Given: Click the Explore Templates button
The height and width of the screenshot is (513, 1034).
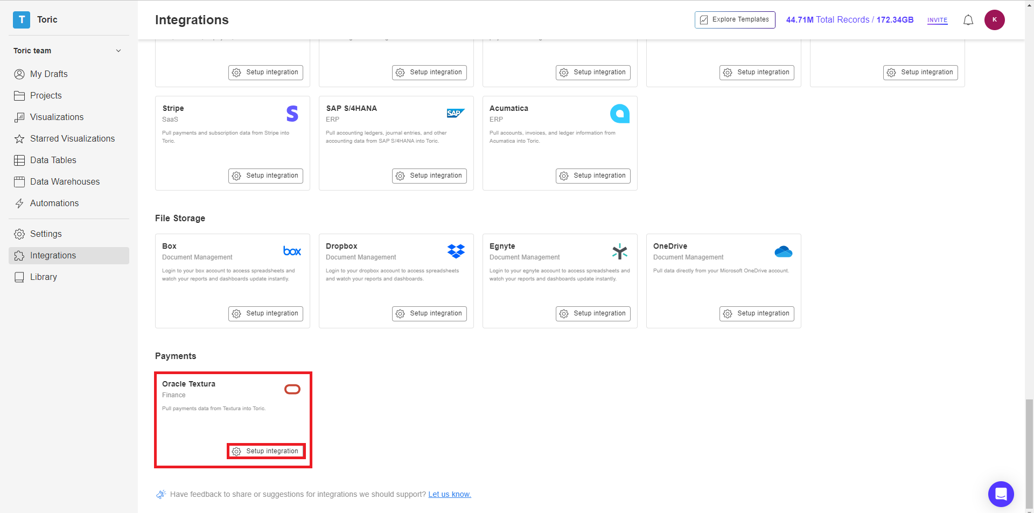Looking at the screenshot, I should point(735,20).
